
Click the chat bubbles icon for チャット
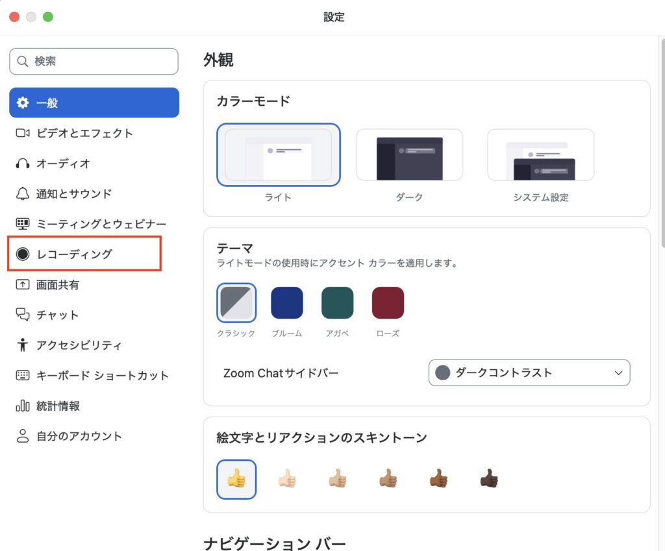click(23, 315)
